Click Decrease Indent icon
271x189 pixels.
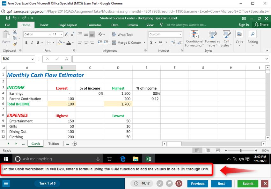pyautogui.click(x=100, y=42)
